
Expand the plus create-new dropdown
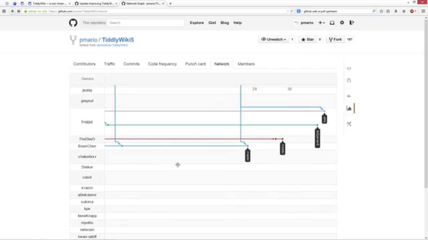[321, 23]
